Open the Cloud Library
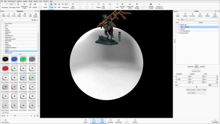This screenshot has width=220, height=124. [x=5, y=121]
